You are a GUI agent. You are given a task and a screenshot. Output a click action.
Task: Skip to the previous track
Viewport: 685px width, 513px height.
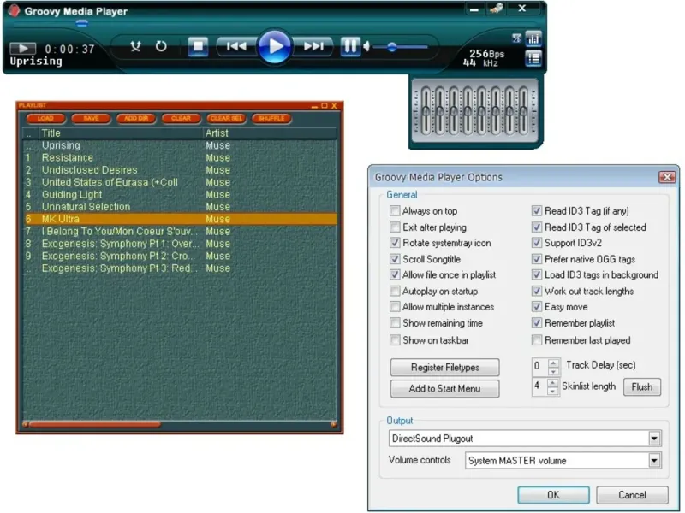click(236, 46)
